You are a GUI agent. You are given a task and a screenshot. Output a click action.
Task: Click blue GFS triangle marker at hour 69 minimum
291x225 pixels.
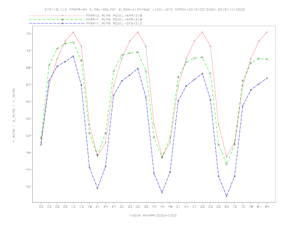[x=227, y=196]
